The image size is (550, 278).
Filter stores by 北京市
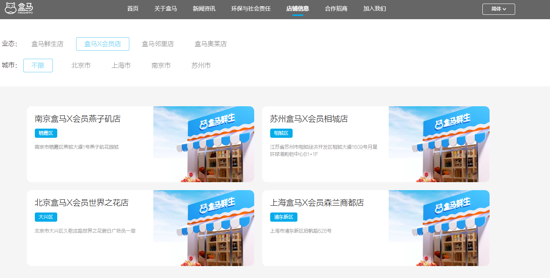click(81, 66)
